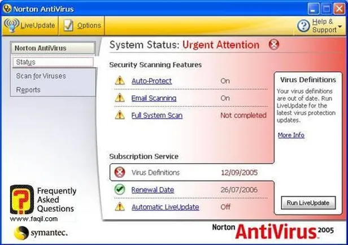Open the Email Scanning settings link
Image resolution: width=348 pixels, height=245 pixels.
154,98
